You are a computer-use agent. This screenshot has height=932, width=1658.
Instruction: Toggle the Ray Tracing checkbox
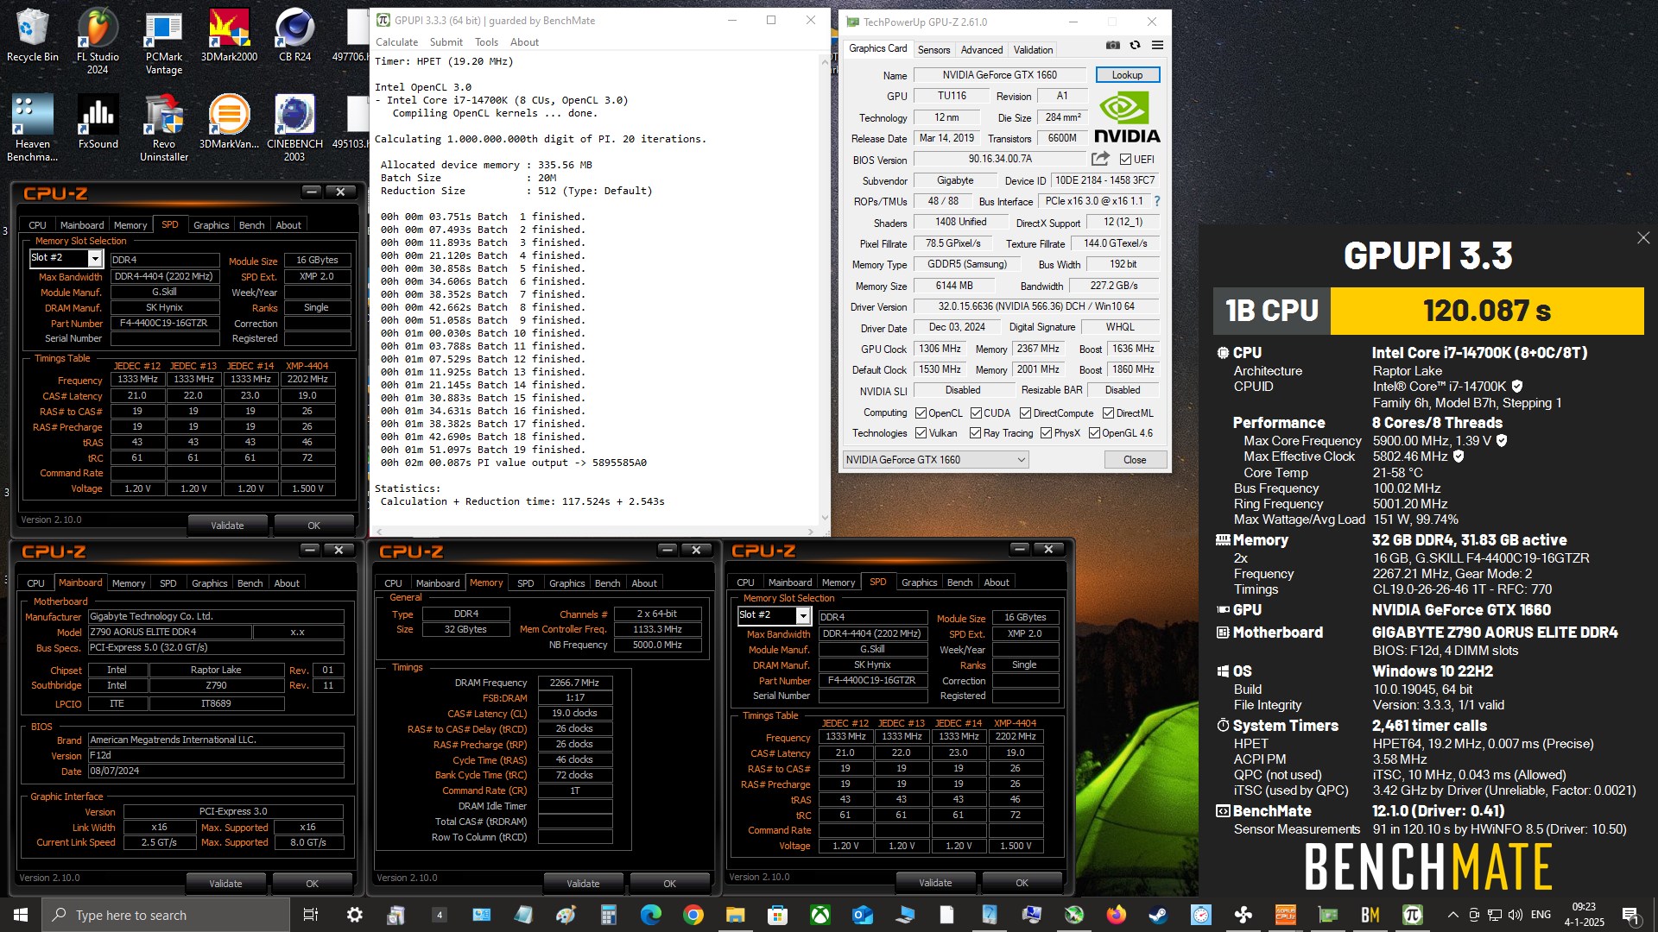pos(975,433)
